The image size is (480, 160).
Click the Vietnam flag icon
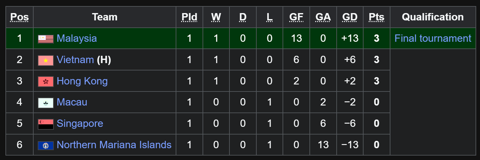tap(46, 60)
